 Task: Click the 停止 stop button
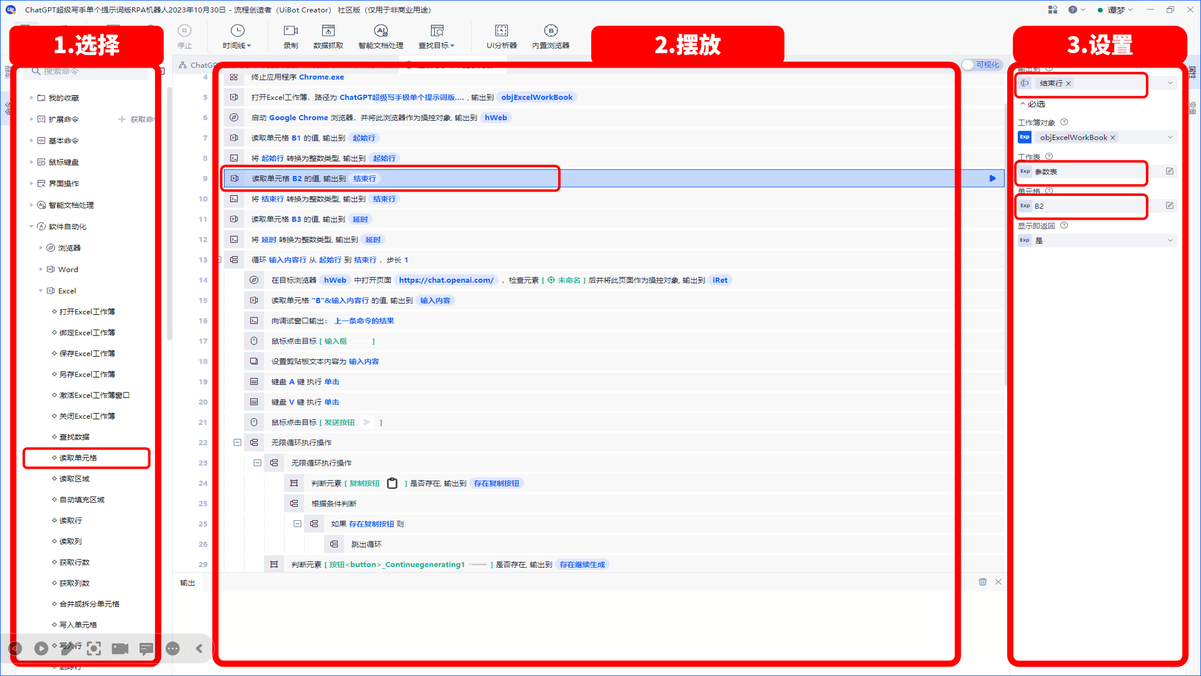[185, 36]
